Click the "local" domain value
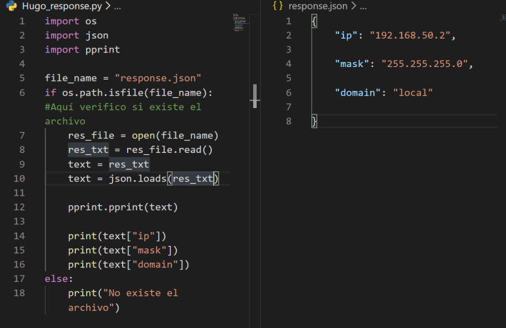 click(412, 92)
